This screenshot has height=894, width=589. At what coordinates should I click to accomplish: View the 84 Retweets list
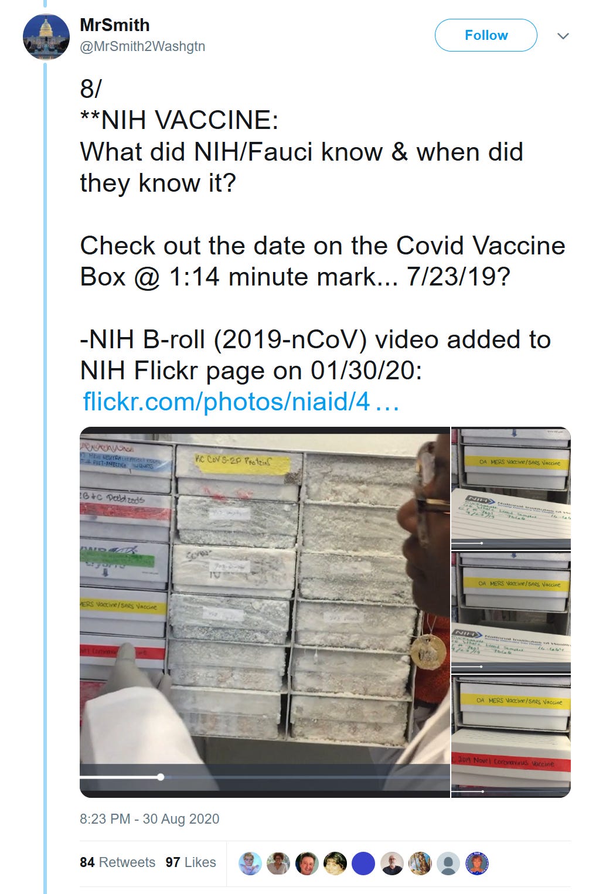tap(117, 862)
